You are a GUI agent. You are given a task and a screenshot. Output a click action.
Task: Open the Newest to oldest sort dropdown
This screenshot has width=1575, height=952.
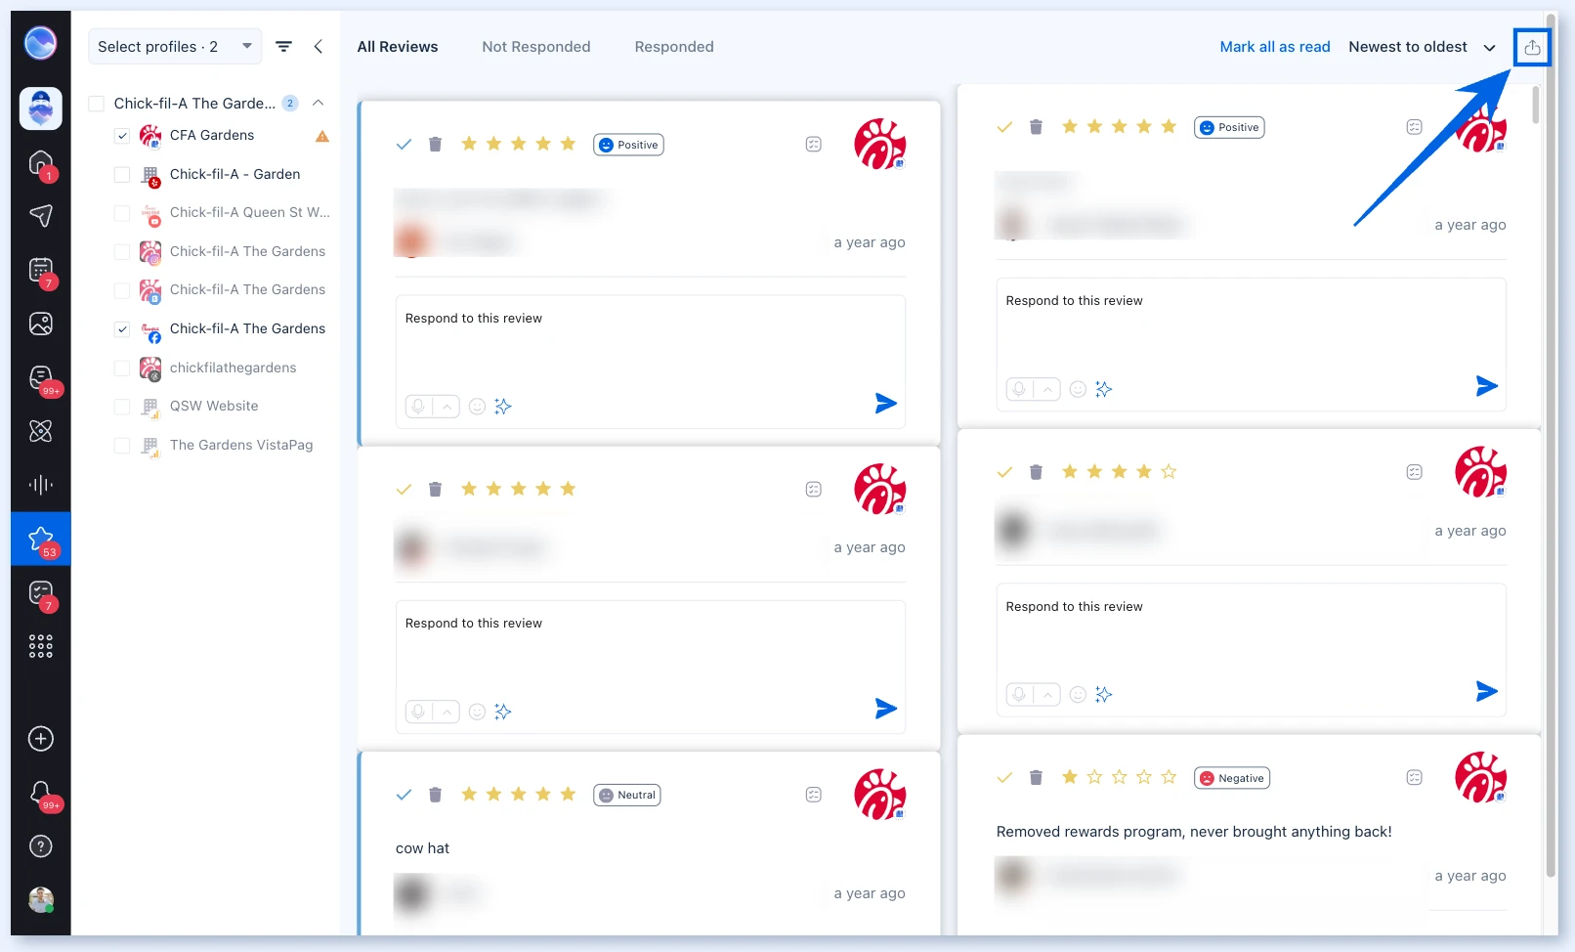click(x=1422, y=47)
